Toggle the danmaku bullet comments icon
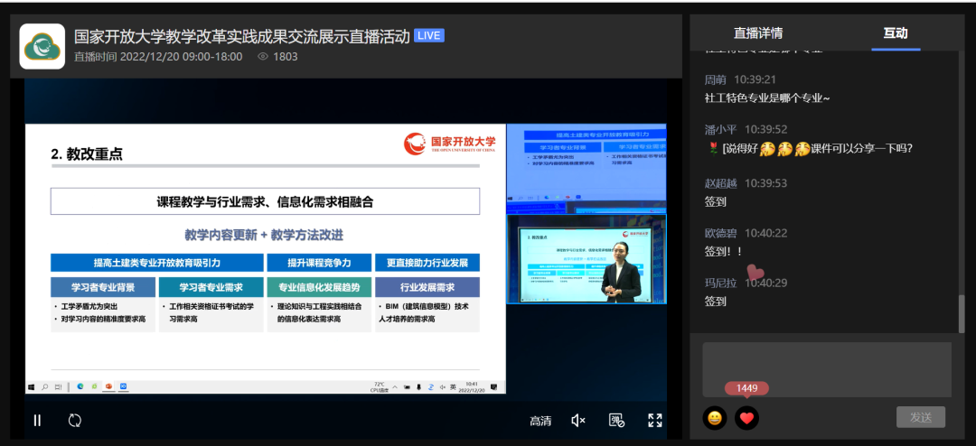The image size is (976, 446). [x=617, y=420]
